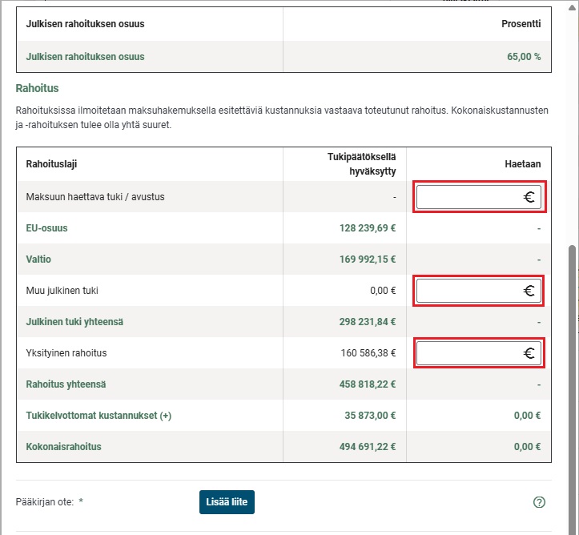This screenshot has width=579, height=535.
Task: Focus the Maksuun haettava tuki amount input
Action: [469, 197]
